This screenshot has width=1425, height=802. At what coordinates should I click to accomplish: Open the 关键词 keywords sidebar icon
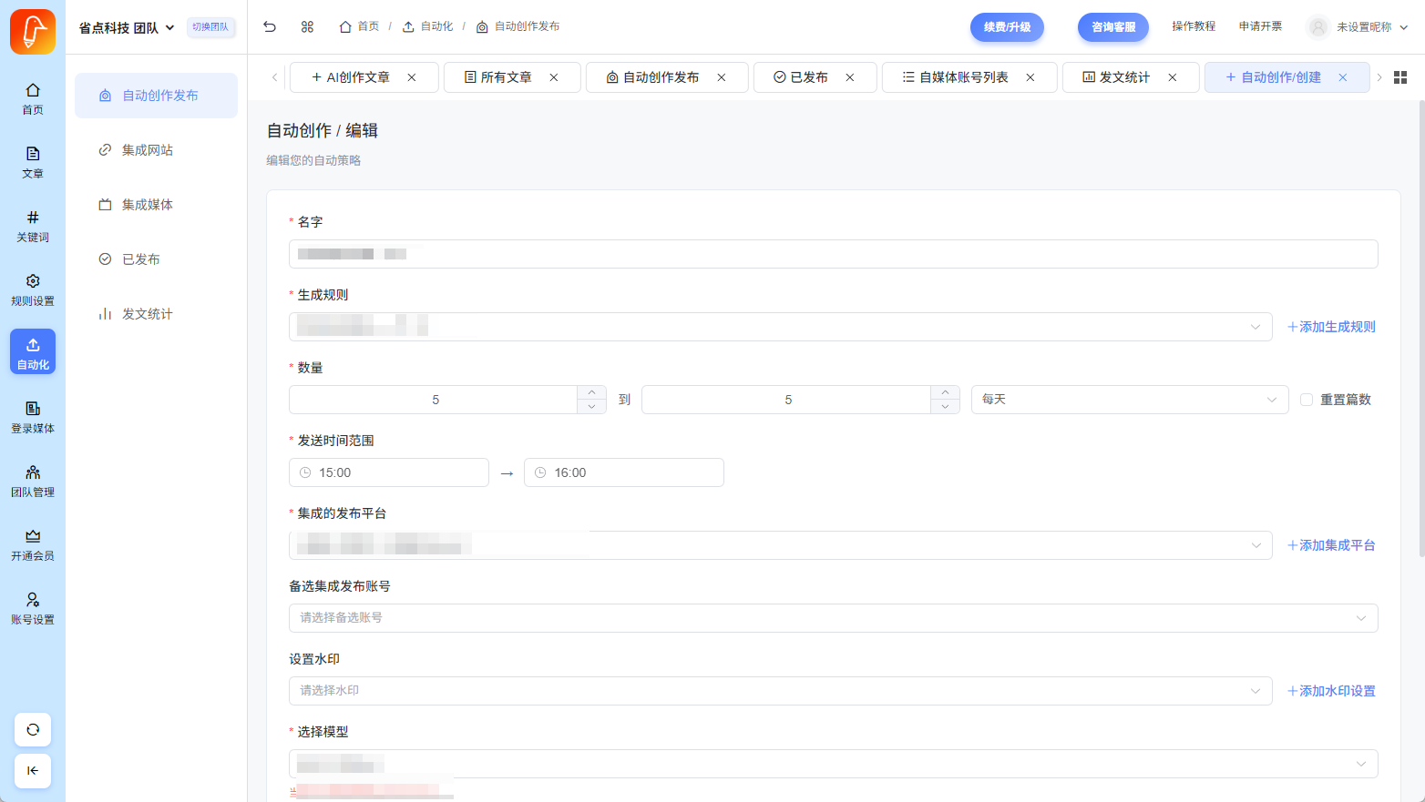[33, 225]
